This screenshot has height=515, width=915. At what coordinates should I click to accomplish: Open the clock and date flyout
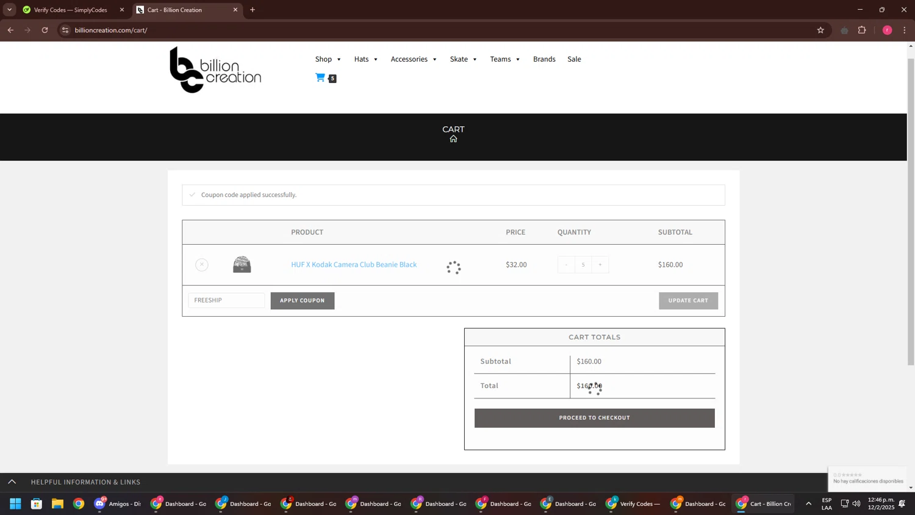[x=881, y=504]
